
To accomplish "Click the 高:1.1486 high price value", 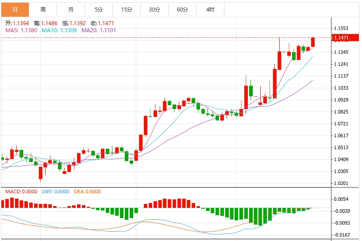I will pyautogui.click(x=46, y=23).
